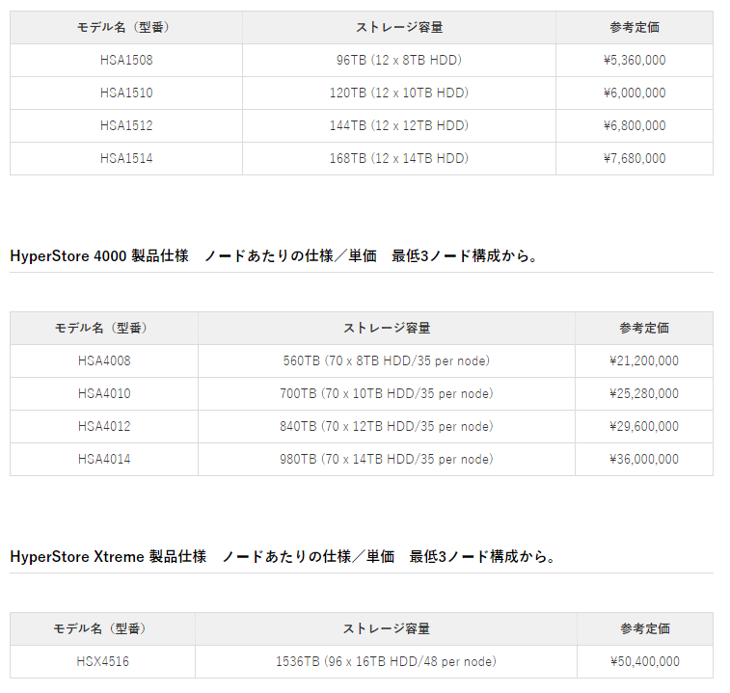
Task: Click the HSX4516 model cell
Action: click(103, 661)
